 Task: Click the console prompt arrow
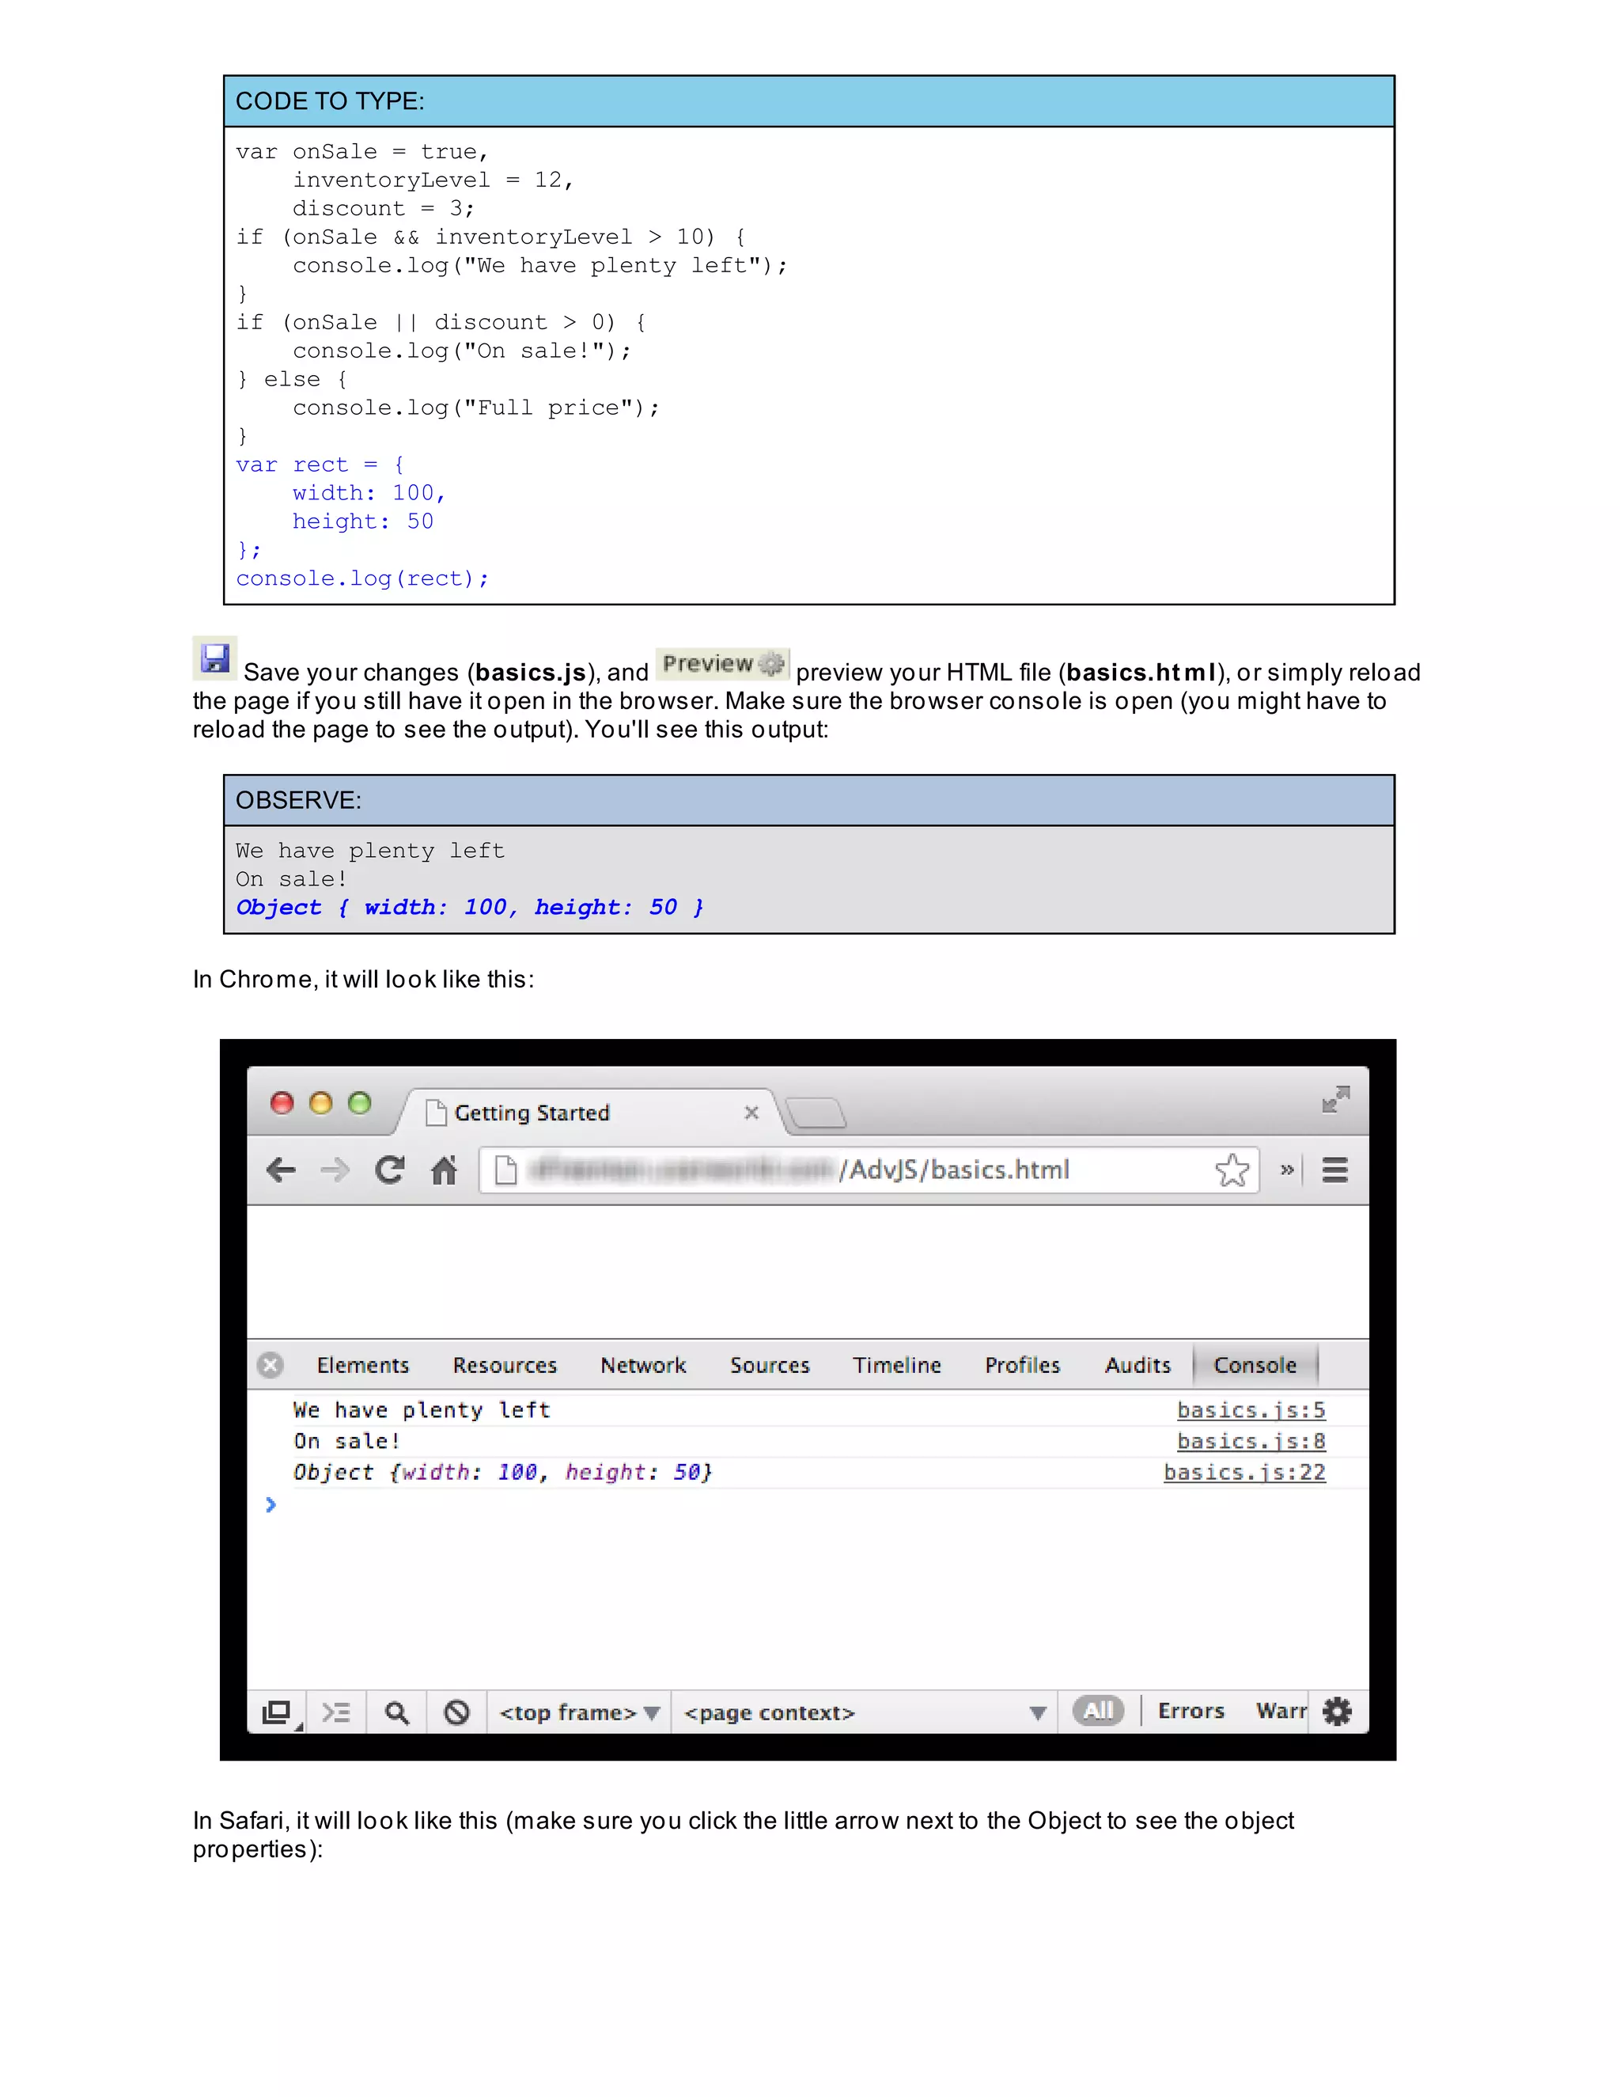(x=271, y=1504)
